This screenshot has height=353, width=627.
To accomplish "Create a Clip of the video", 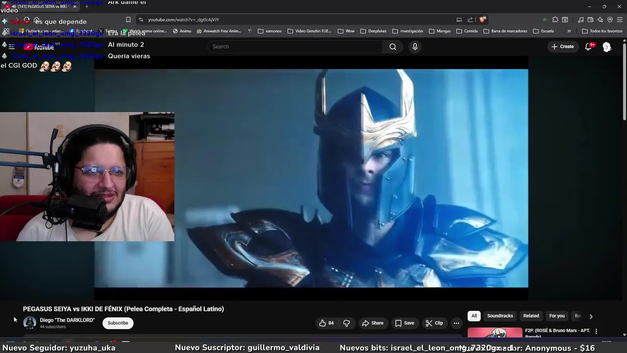I will point(434,323).
